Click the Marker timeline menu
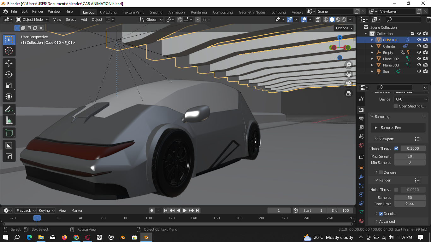This screenshot has width=431, height=242. (x=77, y=210)
